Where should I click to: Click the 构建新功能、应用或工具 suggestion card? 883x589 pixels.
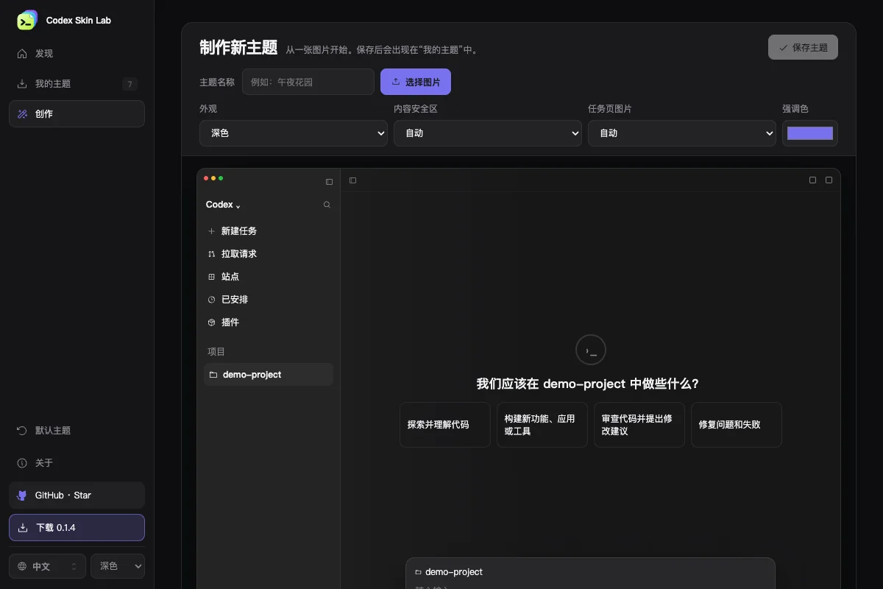(x=542, y=425)
